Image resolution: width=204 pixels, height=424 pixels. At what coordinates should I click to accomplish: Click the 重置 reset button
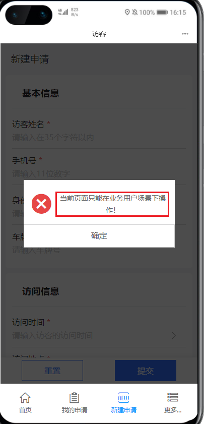pyautogui.click(x=52, y=371)
